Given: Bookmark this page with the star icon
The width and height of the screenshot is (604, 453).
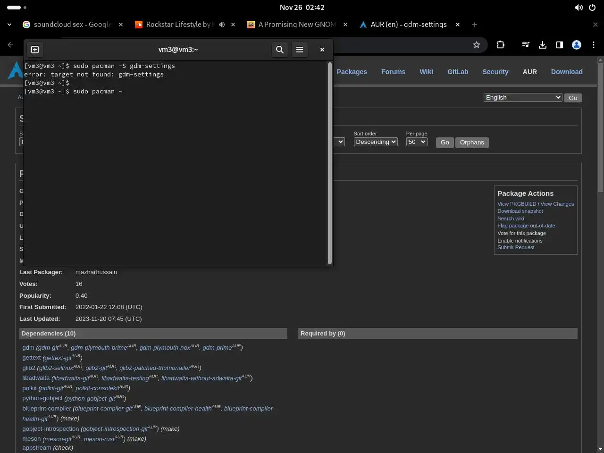Looking at the screenshot, I should tap(477, 45).
